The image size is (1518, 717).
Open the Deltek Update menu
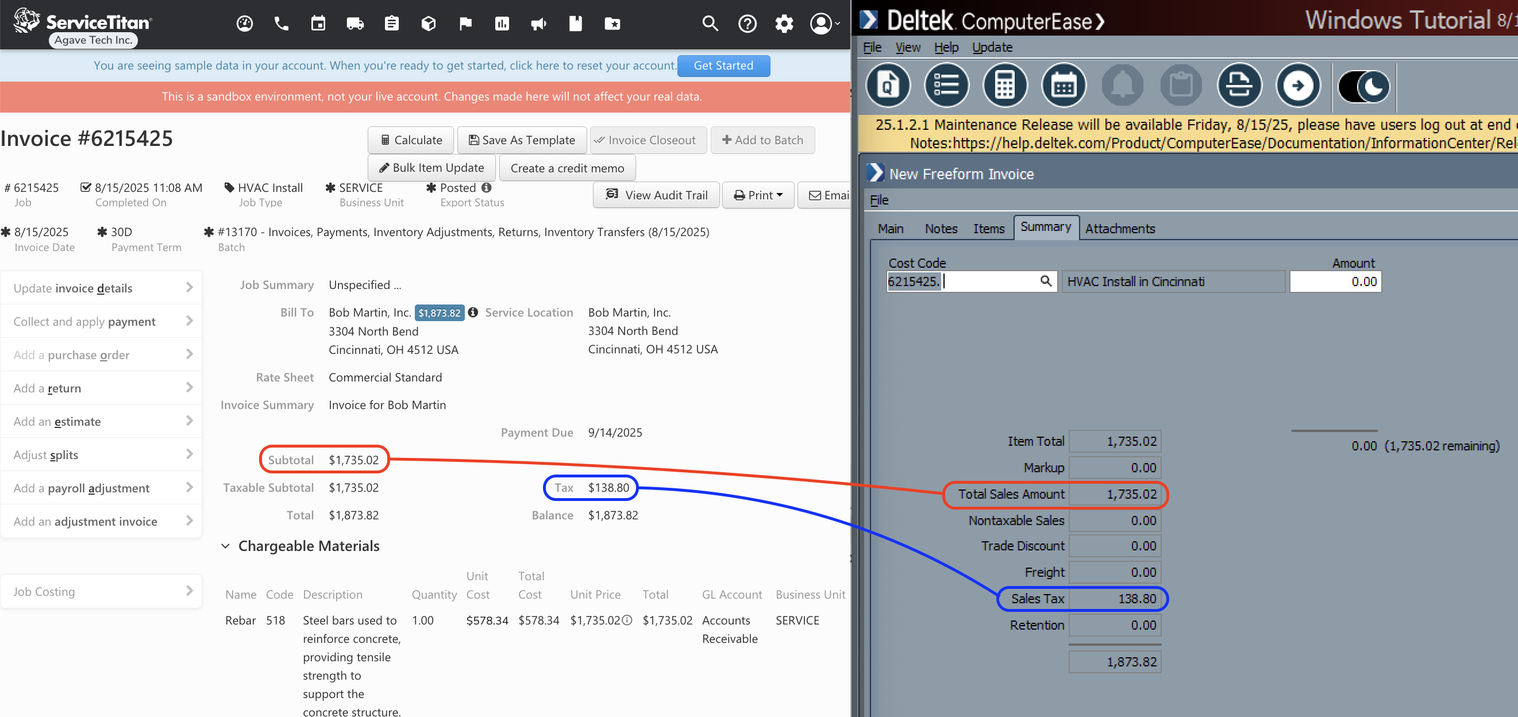[x=992, y=47]
